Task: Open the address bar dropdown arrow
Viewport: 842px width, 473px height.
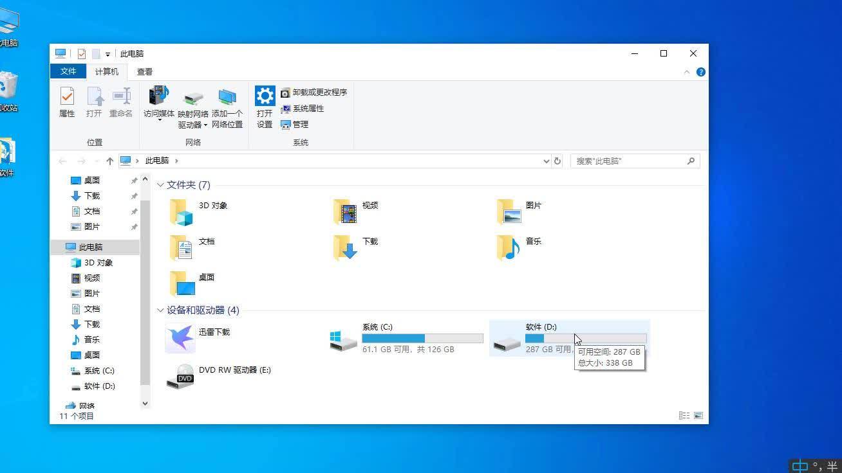Action: (x=546, y=161)
